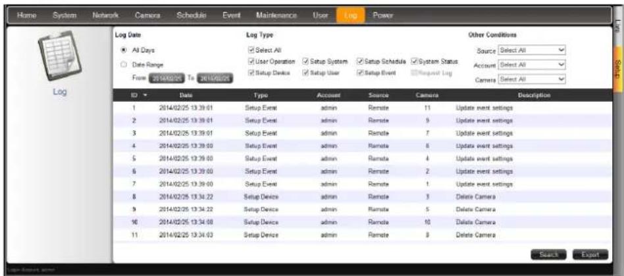The width and height of the screenshot is (624, 276).
Task: Click the Search button
Action: coord(549,254)
